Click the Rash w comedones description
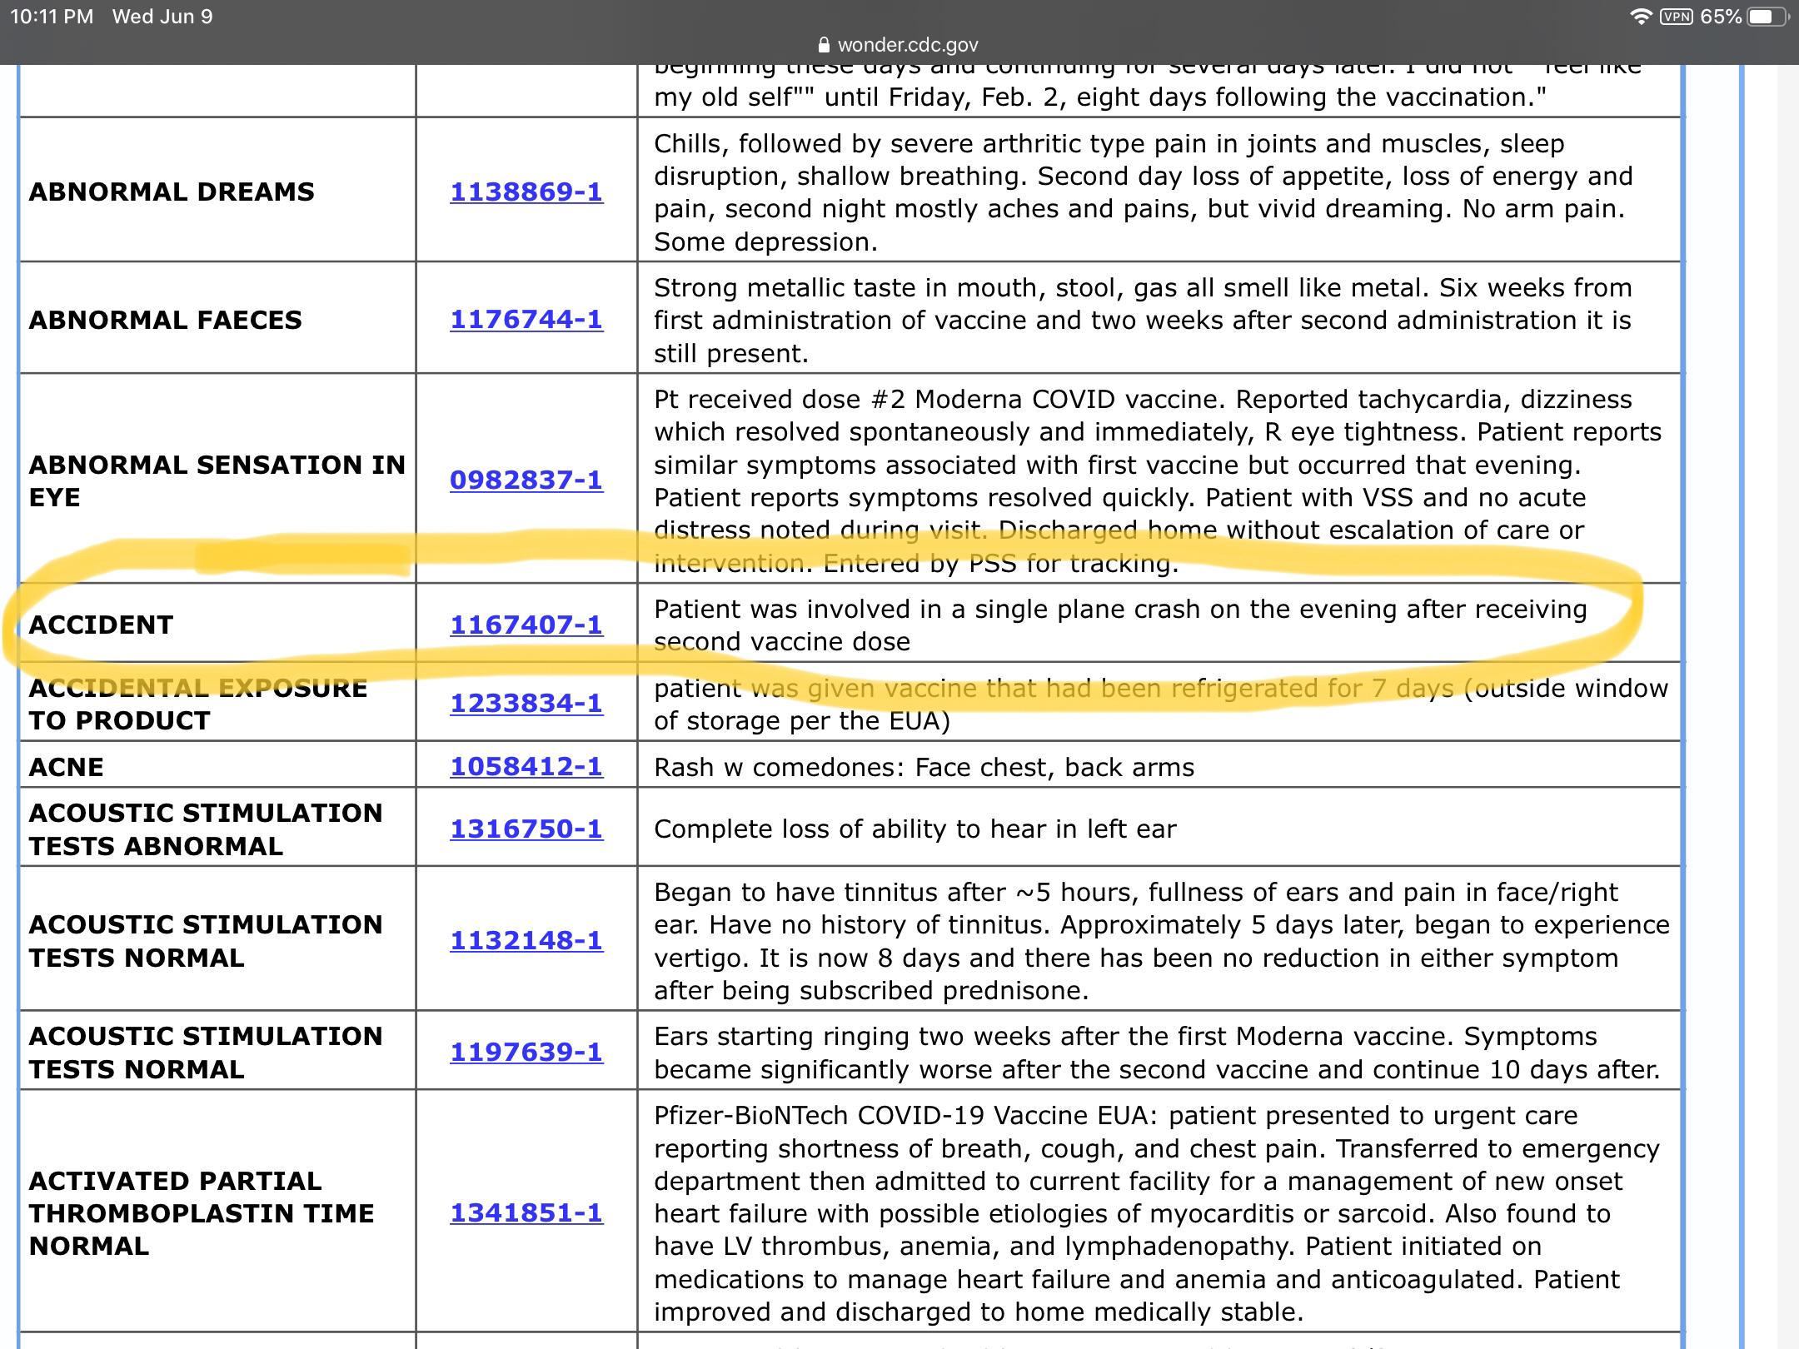The image size is (1799, 1349). coord(924,767)
